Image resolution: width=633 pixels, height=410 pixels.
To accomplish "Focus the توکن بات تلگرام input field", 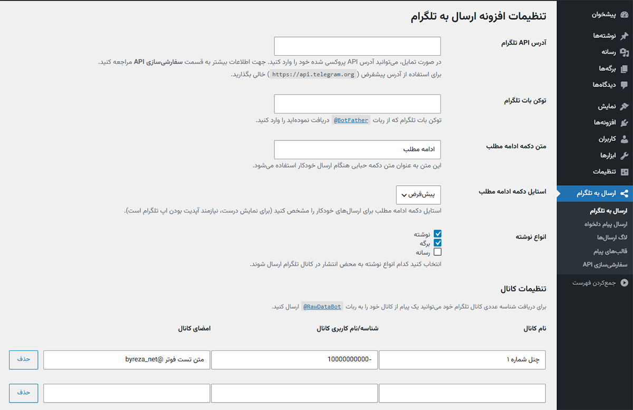I will (358, 104).
